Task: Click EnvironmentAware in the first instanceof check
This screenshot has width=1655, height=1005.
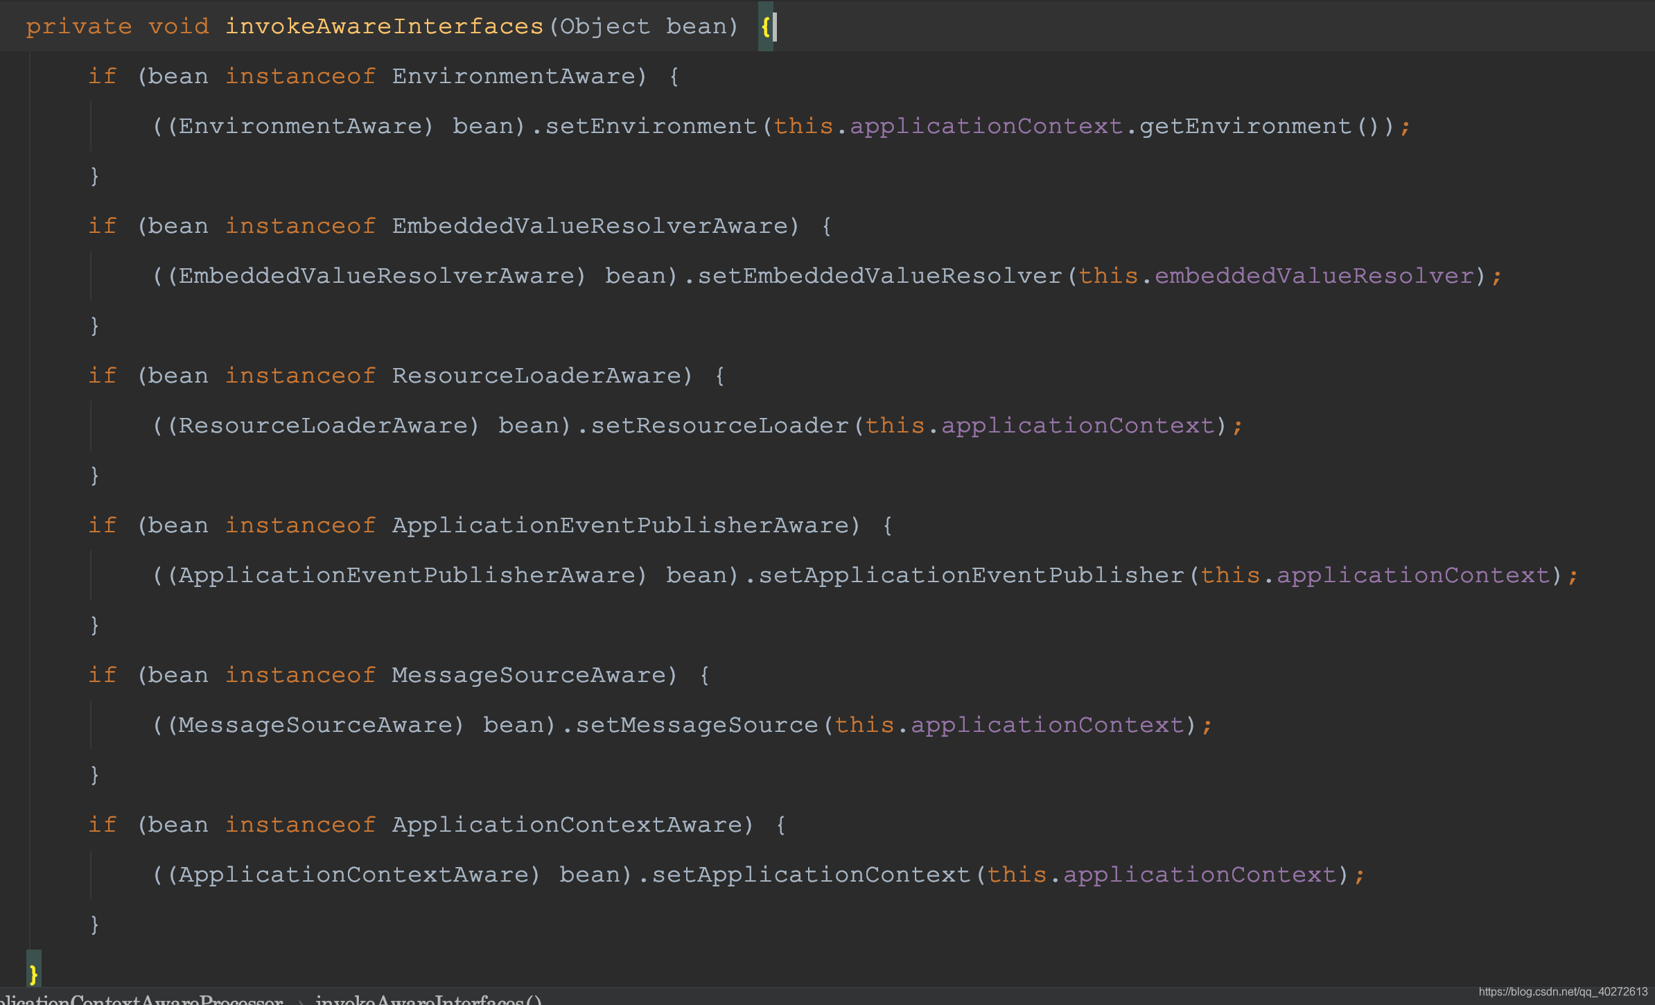Action: click(514, 76)
